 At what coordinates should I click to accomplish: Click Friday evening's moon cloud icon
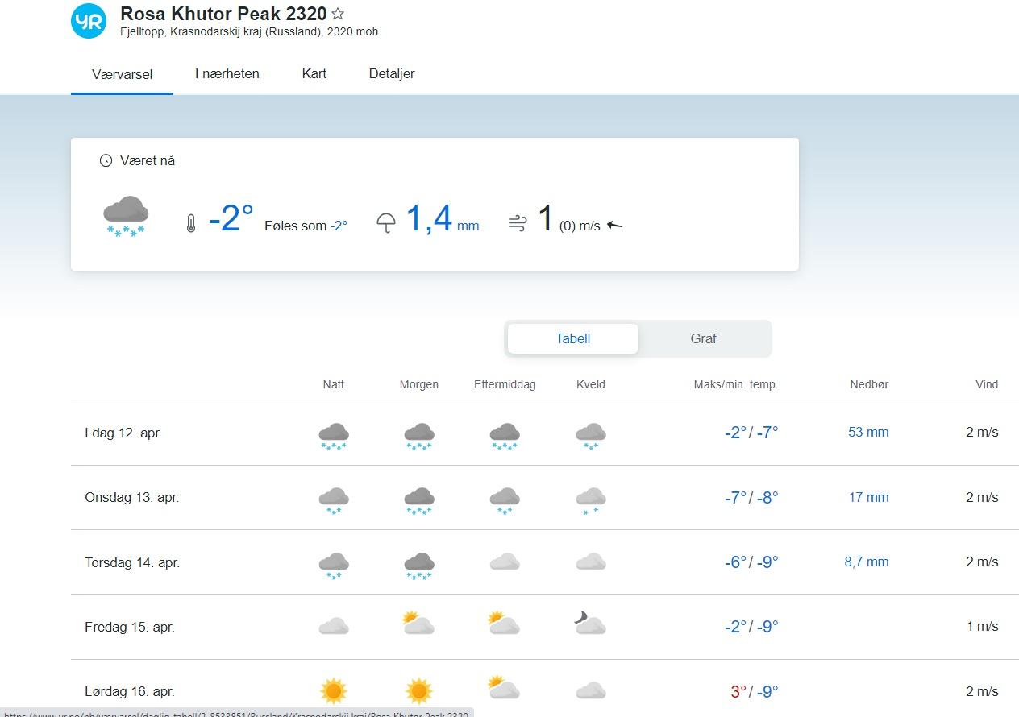pyautogui.click(x=590, y=624)
